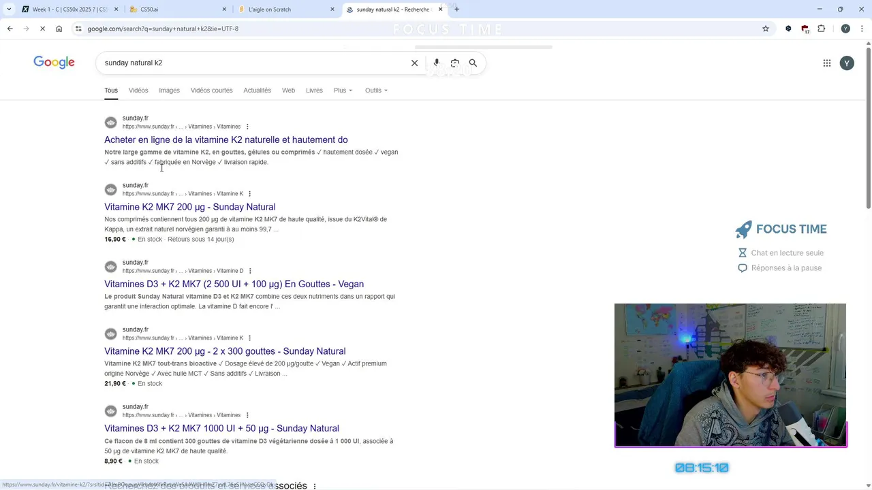The height and width of the screenshot is (490, 872).
Task: Click the 21,90 € price text
Action: (x=115, y=384)
